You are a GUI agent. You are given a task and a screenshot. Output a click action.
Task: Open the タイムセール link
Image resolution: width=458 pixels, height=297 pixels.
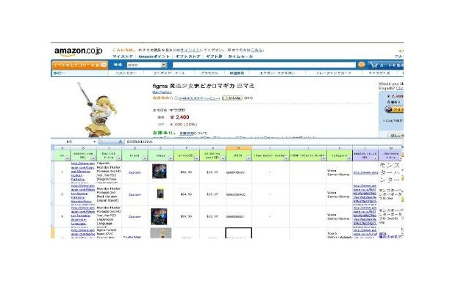click(240, 56)
